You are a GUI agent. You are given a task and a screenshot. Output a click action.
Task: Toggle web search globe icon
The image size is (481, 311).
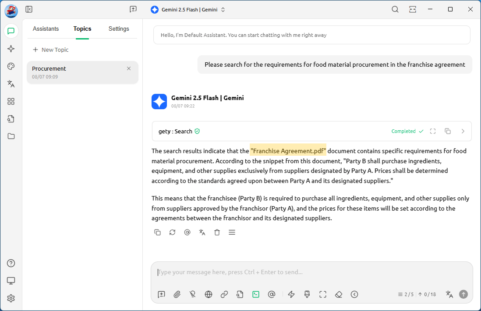tap(209, 294)
